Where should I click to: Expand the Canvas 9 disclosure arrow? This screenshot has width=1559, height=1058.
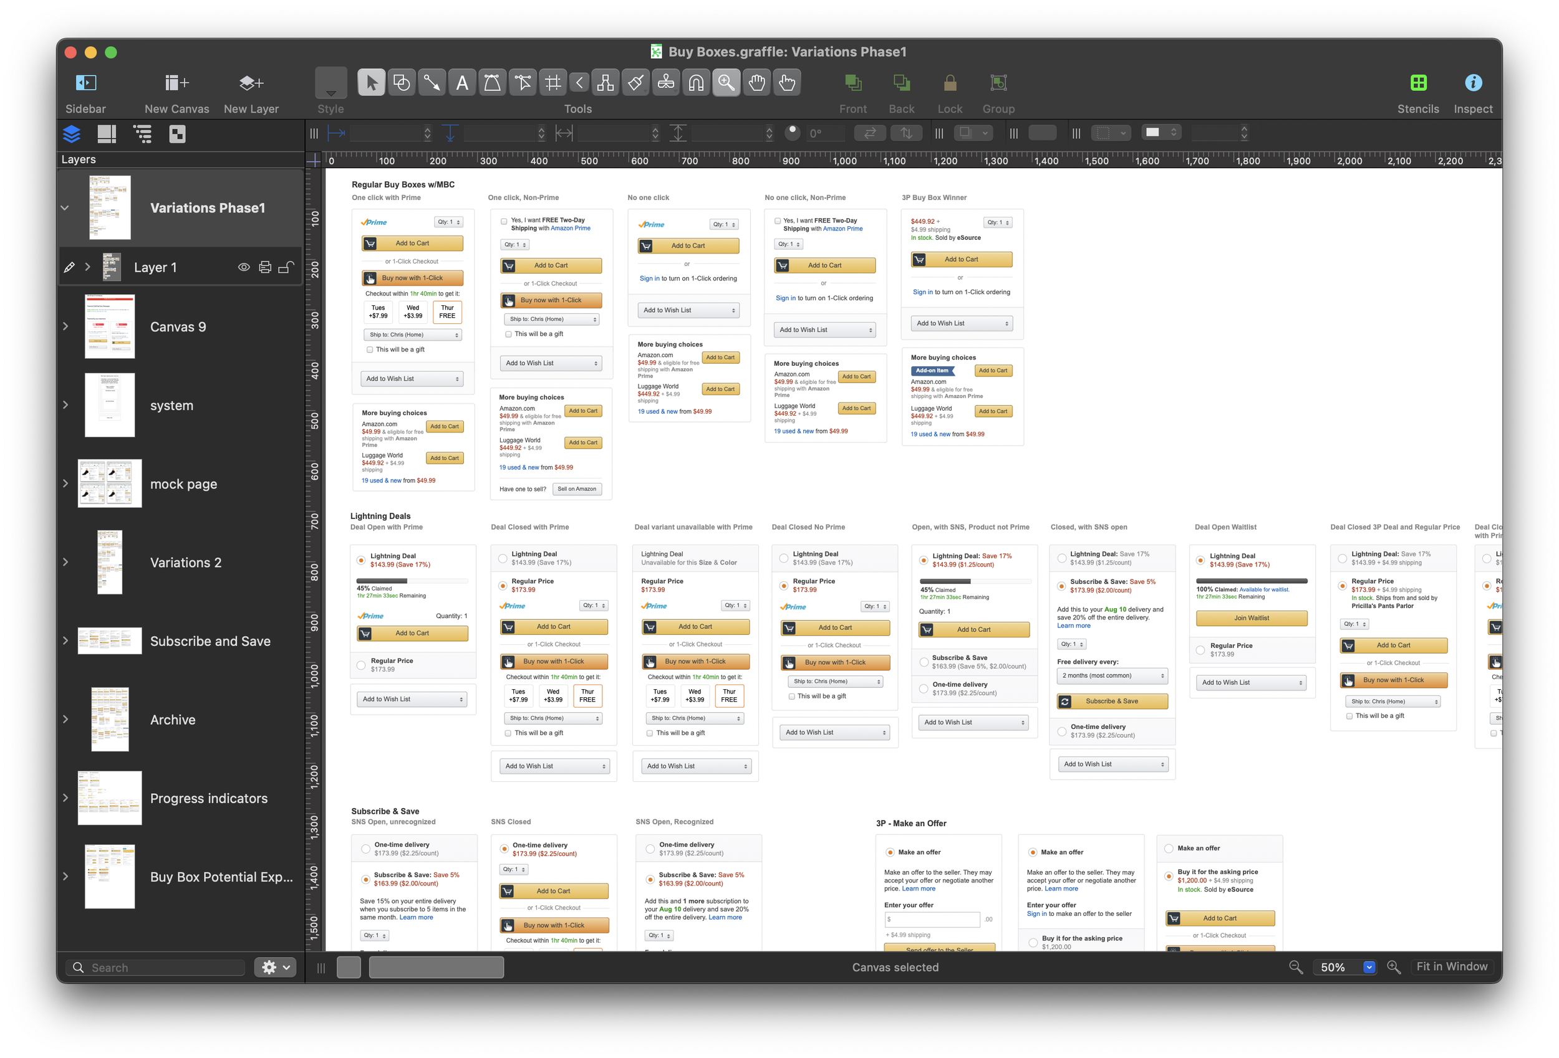(65, 326)
